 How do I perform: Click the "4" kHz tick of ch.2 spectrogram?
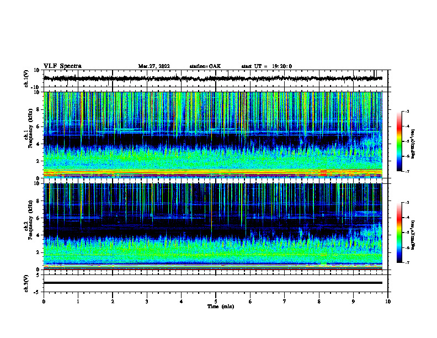[x=38, y=235]
